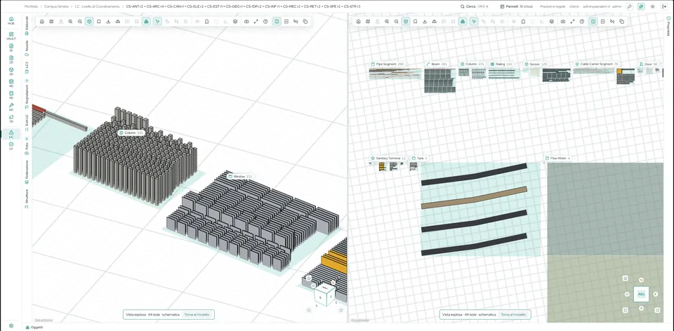The image size is (674, 331).
Task: Switch to the 3D module
Action: 11,71
